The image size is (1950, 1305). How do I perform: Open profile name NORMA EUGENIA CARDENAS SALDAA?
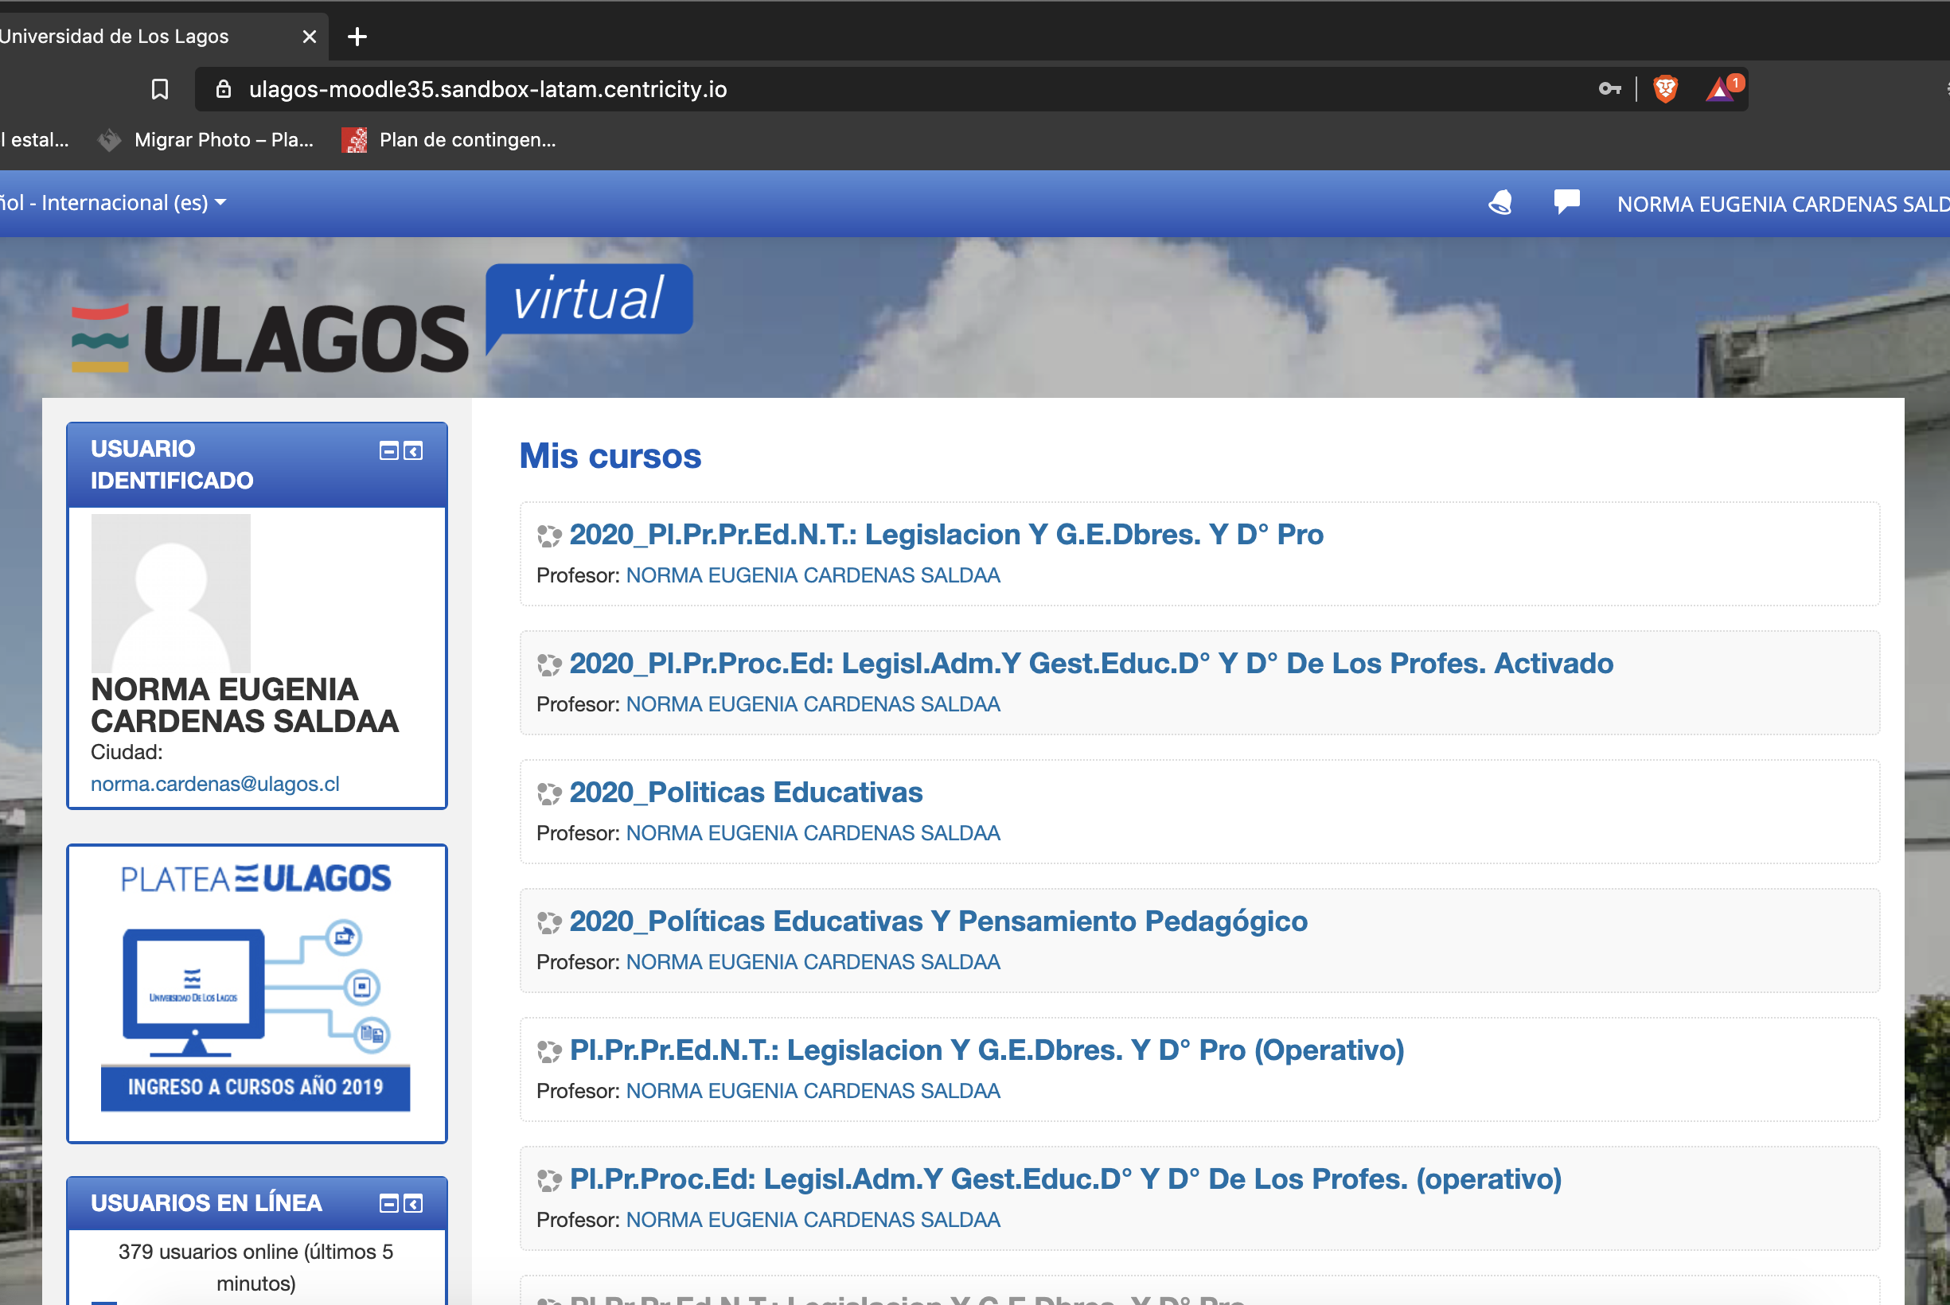[x=244, y=705]
